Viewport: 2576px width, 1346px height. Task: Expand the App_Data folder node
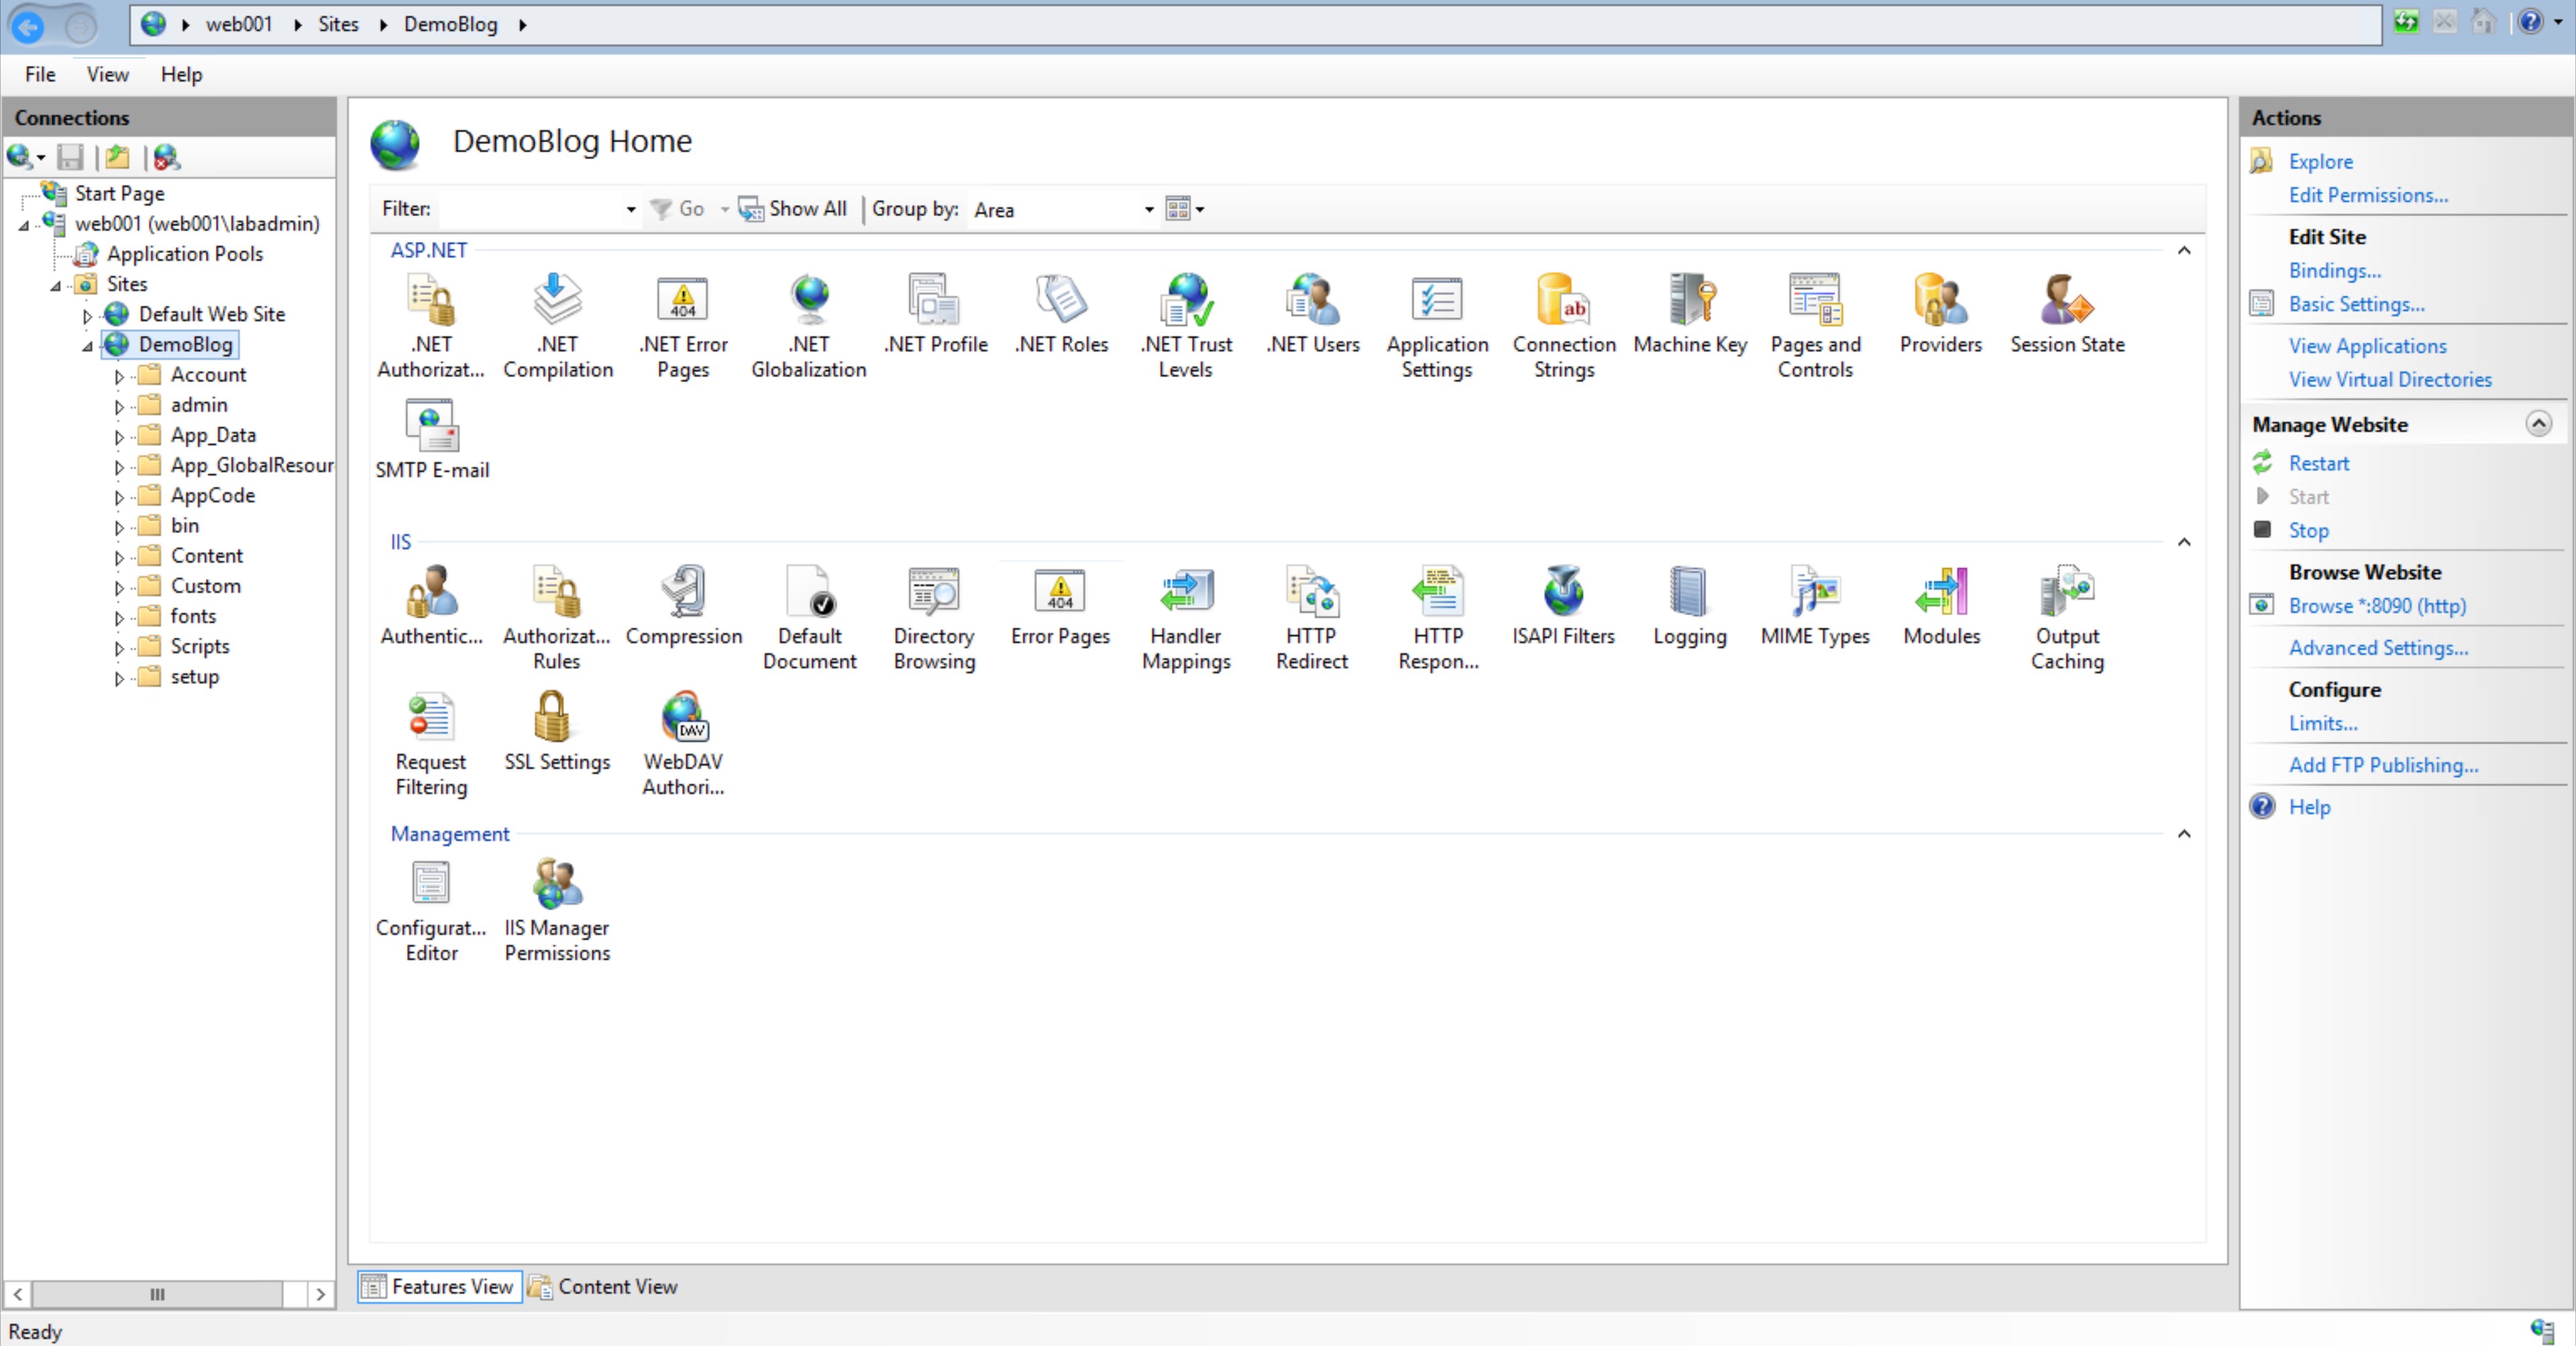(x=119, y=437)
